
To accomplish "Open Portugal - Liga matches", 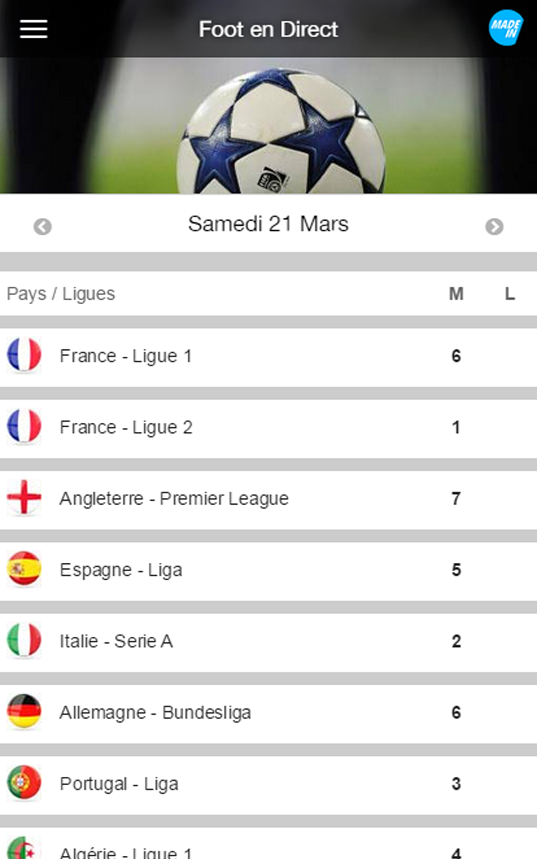I will pyautogui.click(x=119, y=784).
